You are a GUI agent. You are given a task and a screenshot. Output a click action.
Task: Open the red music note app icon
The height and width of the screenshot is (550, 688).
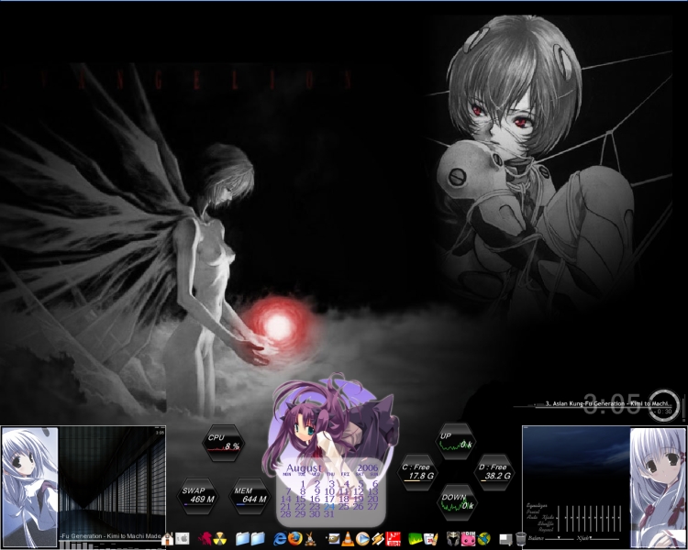tap(394, 538)
